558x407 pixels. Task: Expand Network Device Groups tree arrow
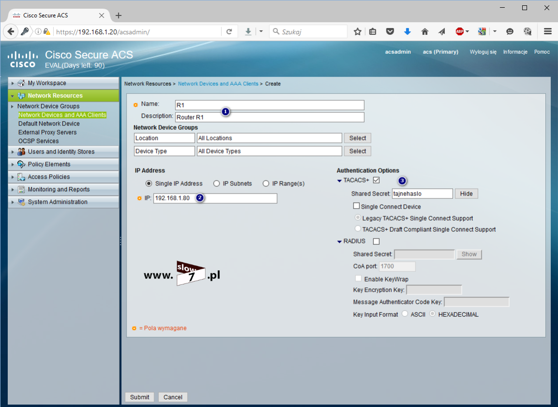coord(13,106)
